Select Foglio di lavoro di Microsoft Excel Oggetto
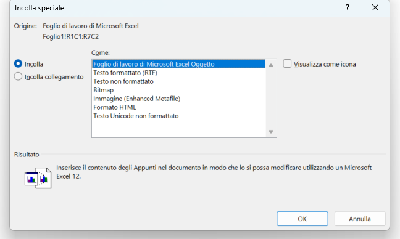This screenshot has height=239, width=400. pos(178,64)
